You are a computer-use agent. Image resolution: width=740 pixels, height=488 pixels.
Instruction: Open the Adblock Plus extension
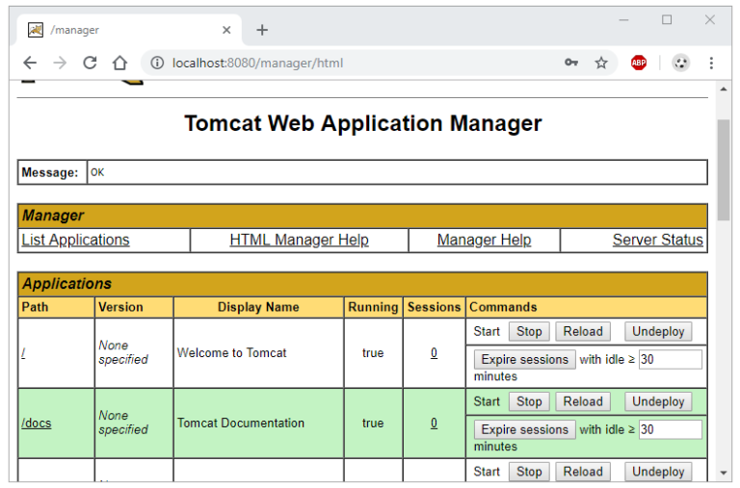coord(639,63)
